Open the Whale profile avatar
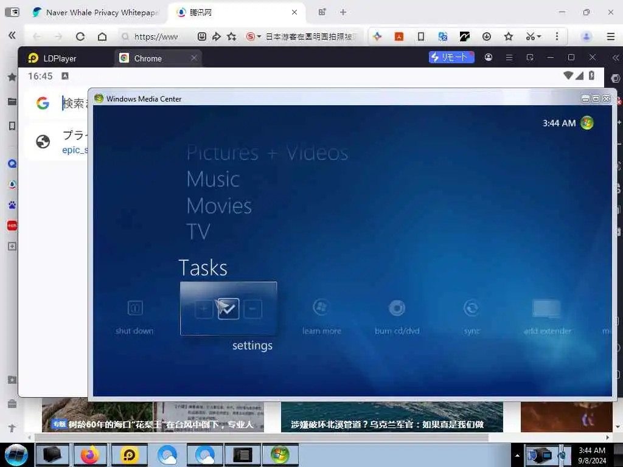 tap(586, 36)
